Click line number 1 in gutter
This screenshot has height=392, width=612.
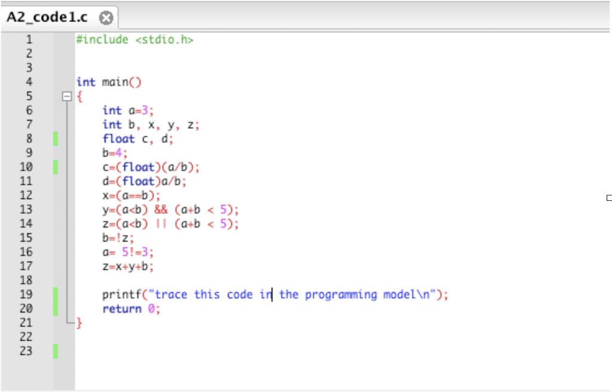coord(29,39)
